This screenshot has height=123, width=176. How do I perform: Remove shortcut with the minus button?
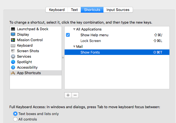tap(75, 95)
